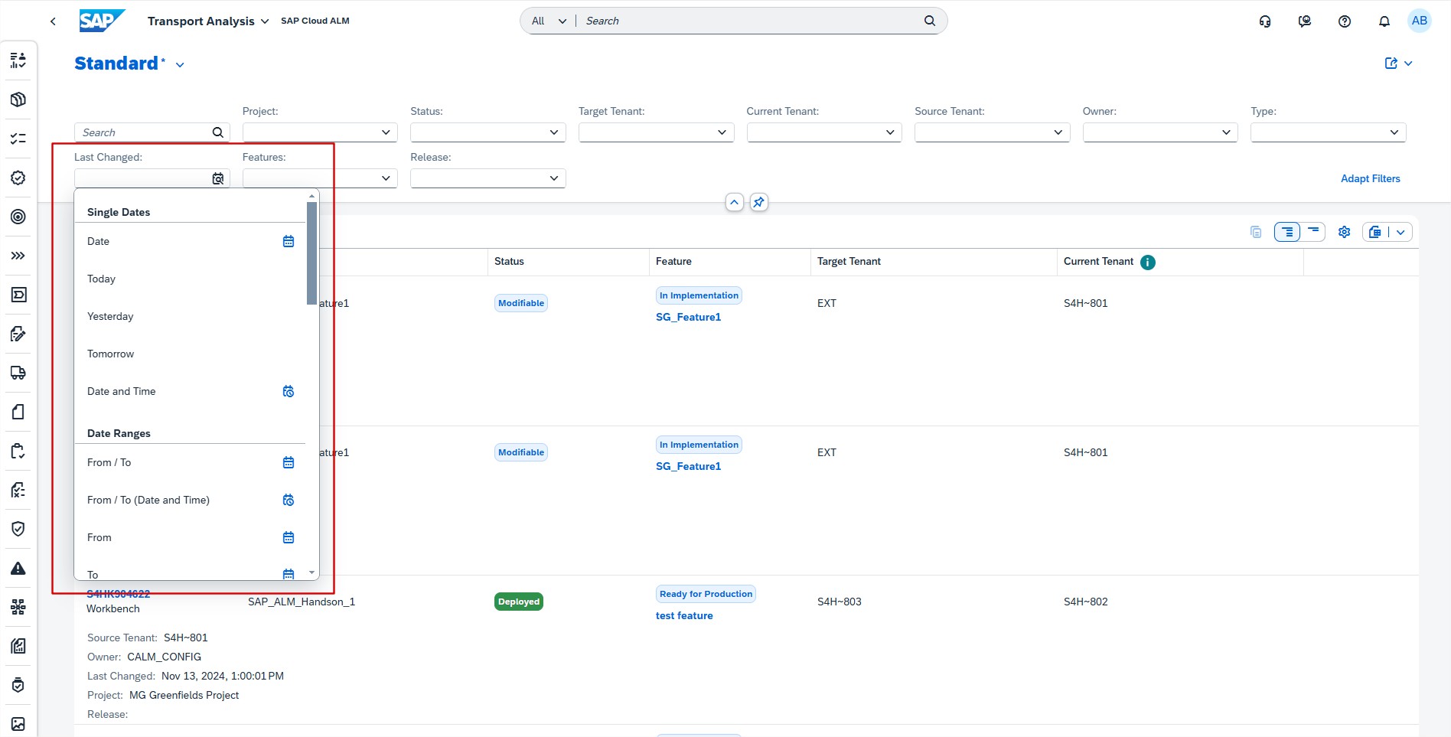The width and height of the screenshot is (1451, 737).
Task: Open table settings gear icon
Action: coord(1344,232)
